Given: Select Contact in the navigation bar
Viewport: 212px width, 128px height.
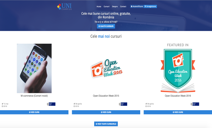Looking at the screenshot, I should (123, 6).
